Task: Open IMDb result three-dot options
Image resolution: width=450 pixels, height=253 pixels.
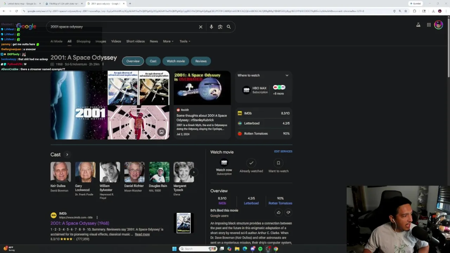Action: 97,218
